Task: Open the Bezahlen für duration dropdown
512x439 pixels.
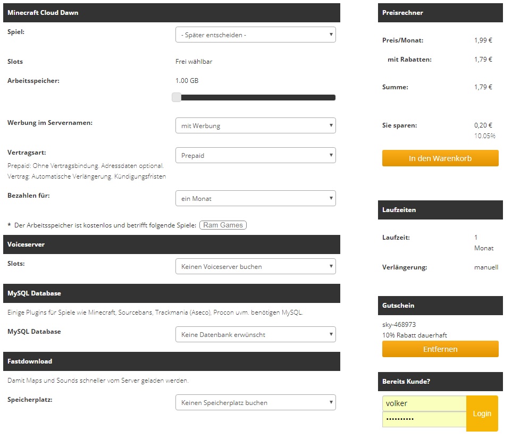Action: pyautogui.click(x=255, y=198)
